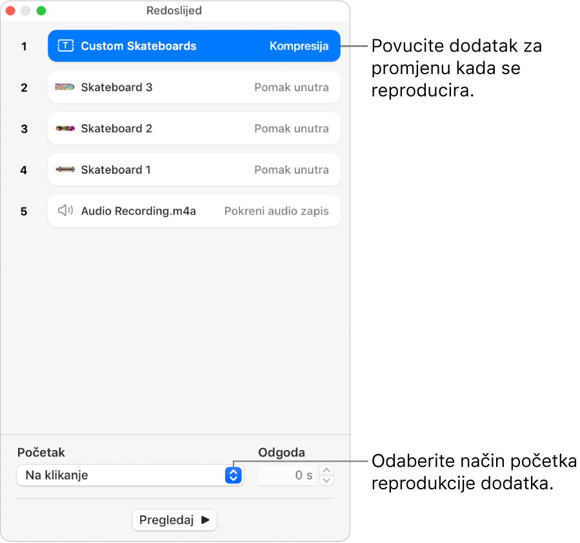Click Pomak unutra label of Skateboard 3

(292, 87)
